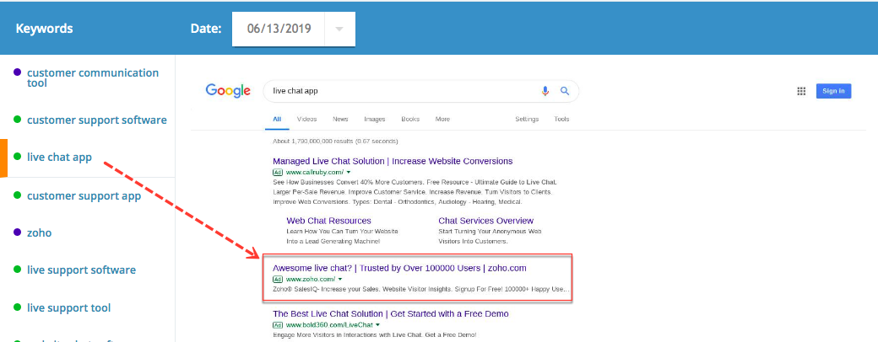Viewport: 878px width, 342px height.
Task: Click the Google logo
Action: 228,90
